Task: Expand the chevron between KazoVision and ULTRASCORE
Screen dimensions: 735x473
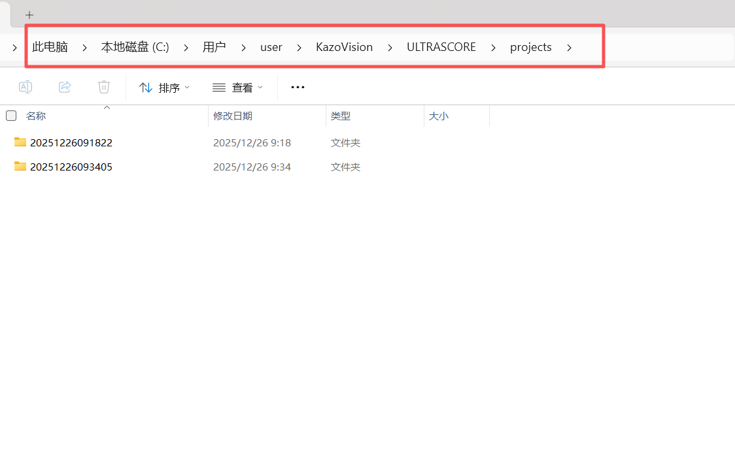Action: [x=390, y=47]
